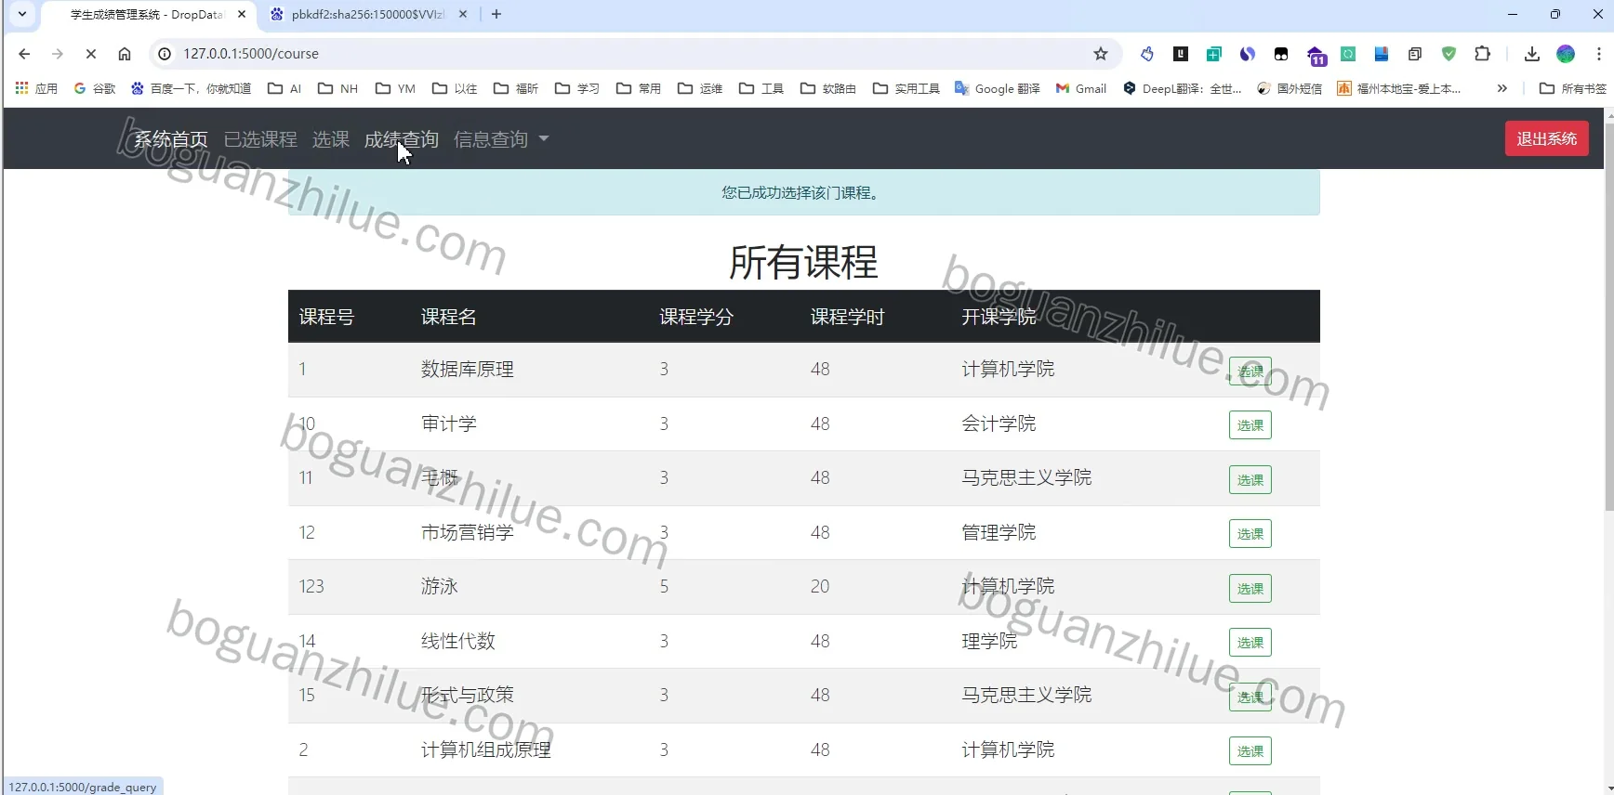This screenshot has width=1614, height=795.
Task: Open the Google 翻译 bookmark
Action: tap(998, 88)
